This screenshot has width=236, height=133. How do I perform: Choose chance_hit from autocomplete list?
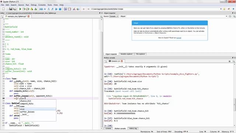pyautogui.click(x=38, y=101)
